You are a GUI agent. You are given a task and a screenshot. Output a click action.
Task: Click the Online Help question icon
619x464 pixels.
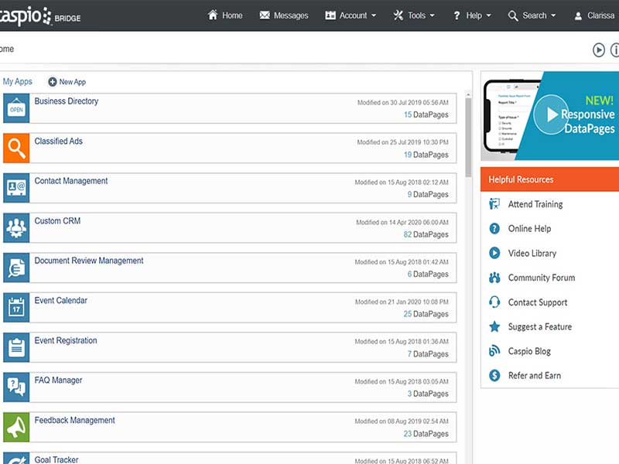pyautogui.click(x=494, y=228)
